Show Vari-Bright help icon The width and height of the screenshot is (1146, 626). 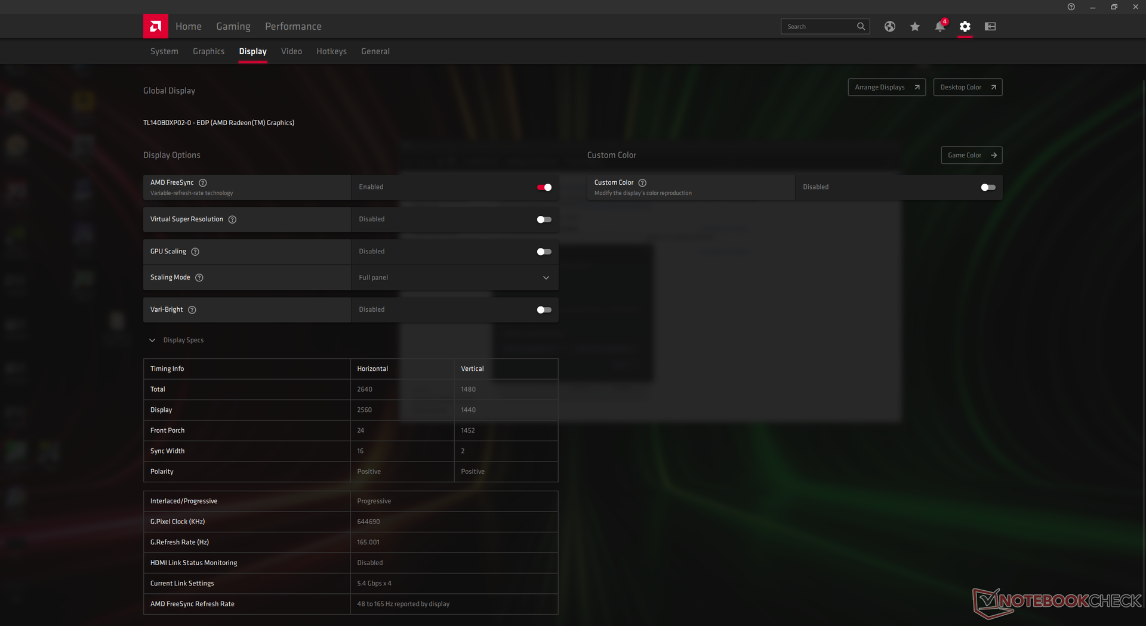click(x=192, y=310)
